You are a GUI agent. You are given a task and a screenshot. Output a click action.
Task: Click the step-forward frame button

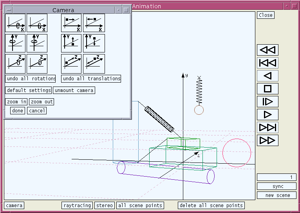pos(267,102)
